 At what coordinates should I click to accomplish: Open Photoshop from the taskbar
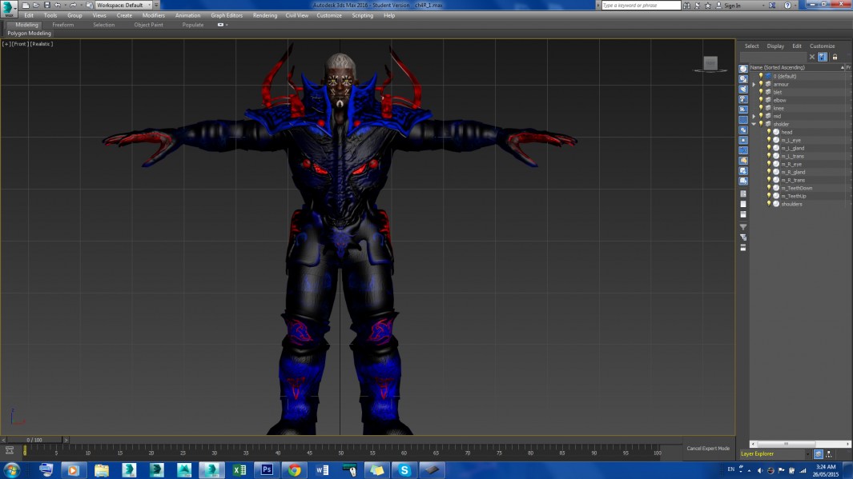click(x=267, y=469)
